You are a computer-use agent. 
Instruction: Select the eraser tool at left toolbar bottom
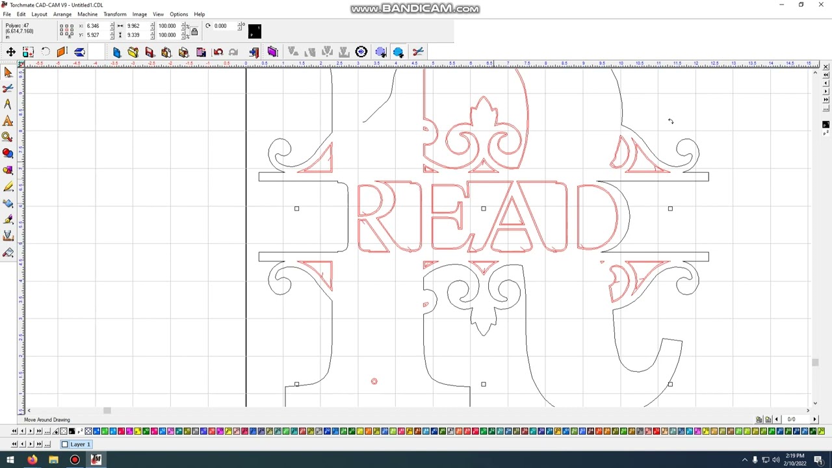point(8,253)
